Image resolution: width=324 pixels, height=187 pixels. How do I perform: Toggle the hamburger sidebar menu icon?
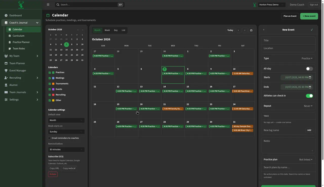click(x=48, y=5)
